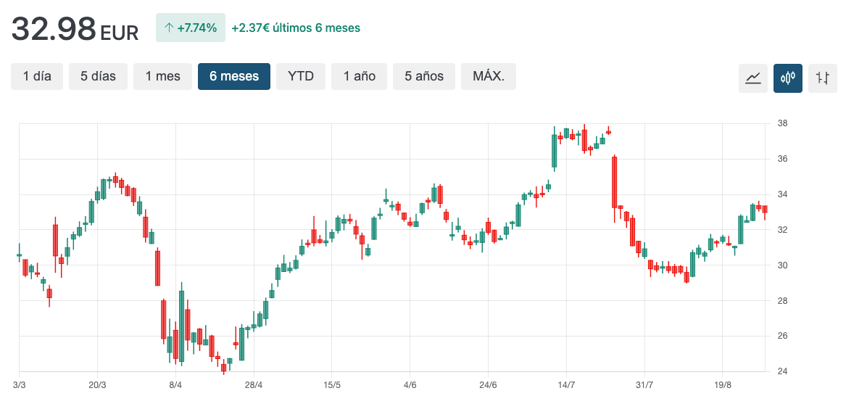Choose the 6 meses range button
The image size is (846, 396).
coord(234,76)
